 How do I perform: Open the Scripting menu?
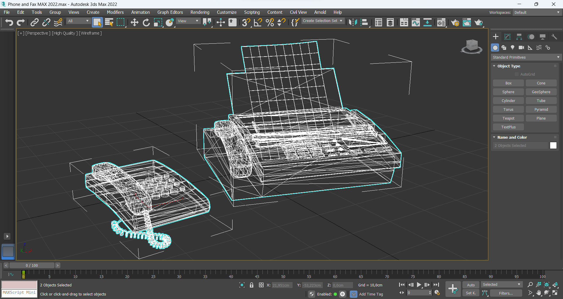[252, 12]
